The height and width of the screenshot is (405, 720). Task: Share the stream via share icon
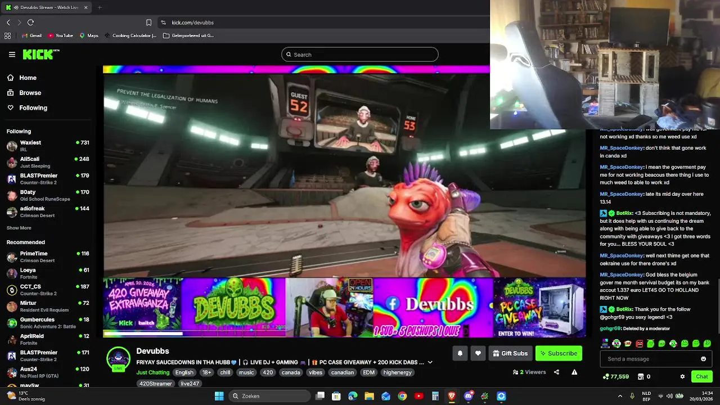click(x=556, y=372)
